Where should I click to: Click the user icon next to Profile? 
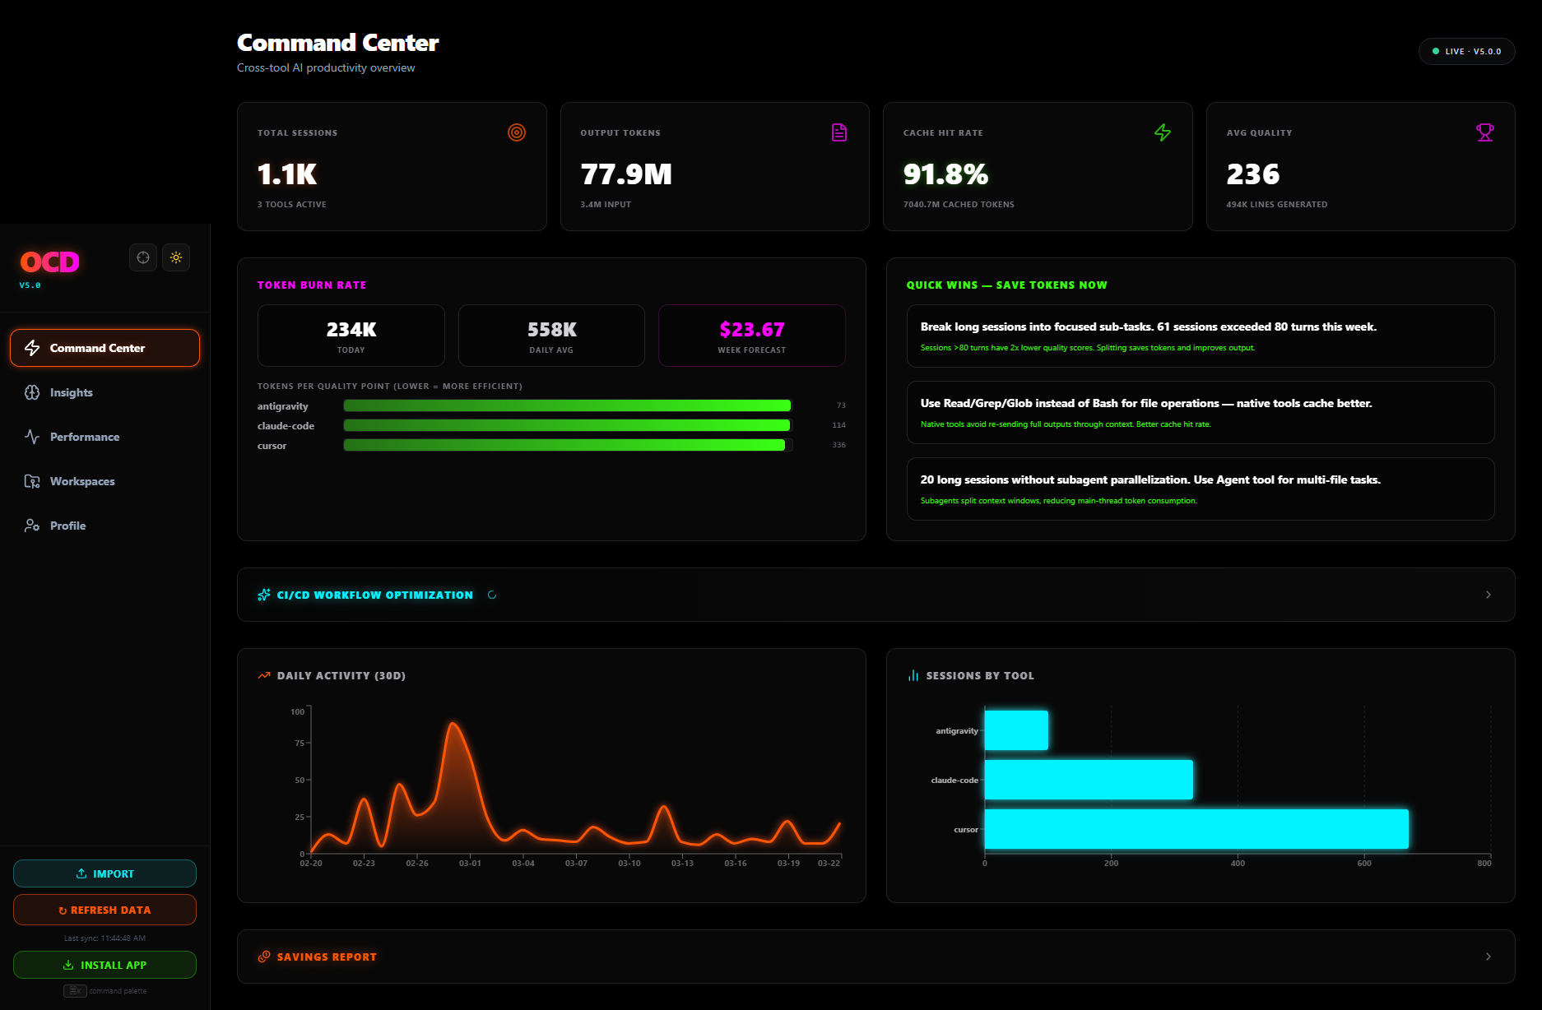tap(32, 526)
